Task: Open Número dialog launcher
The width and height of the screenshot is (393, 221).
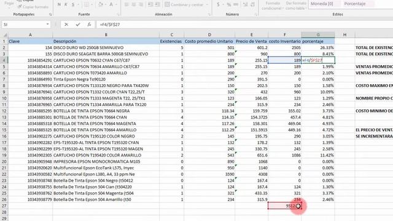Action: [x=255, y=15]
